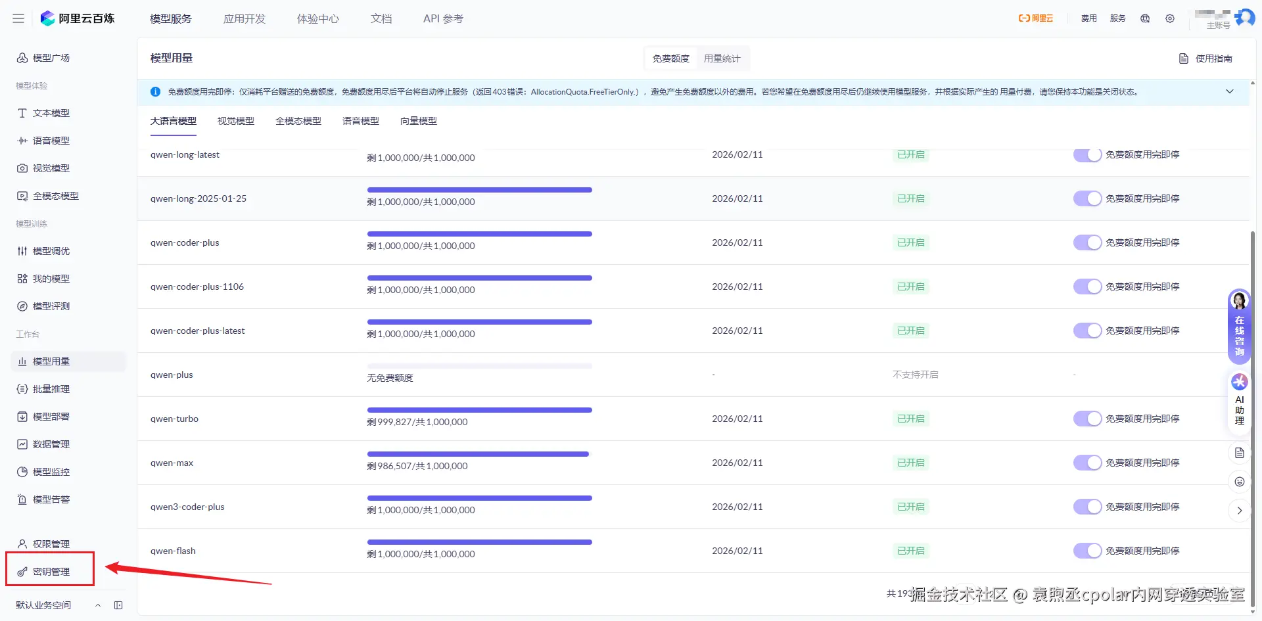Toggle 免费额度用完即停 for qwen-max
Screen dimensions: 1262x621
point(1087,463)
